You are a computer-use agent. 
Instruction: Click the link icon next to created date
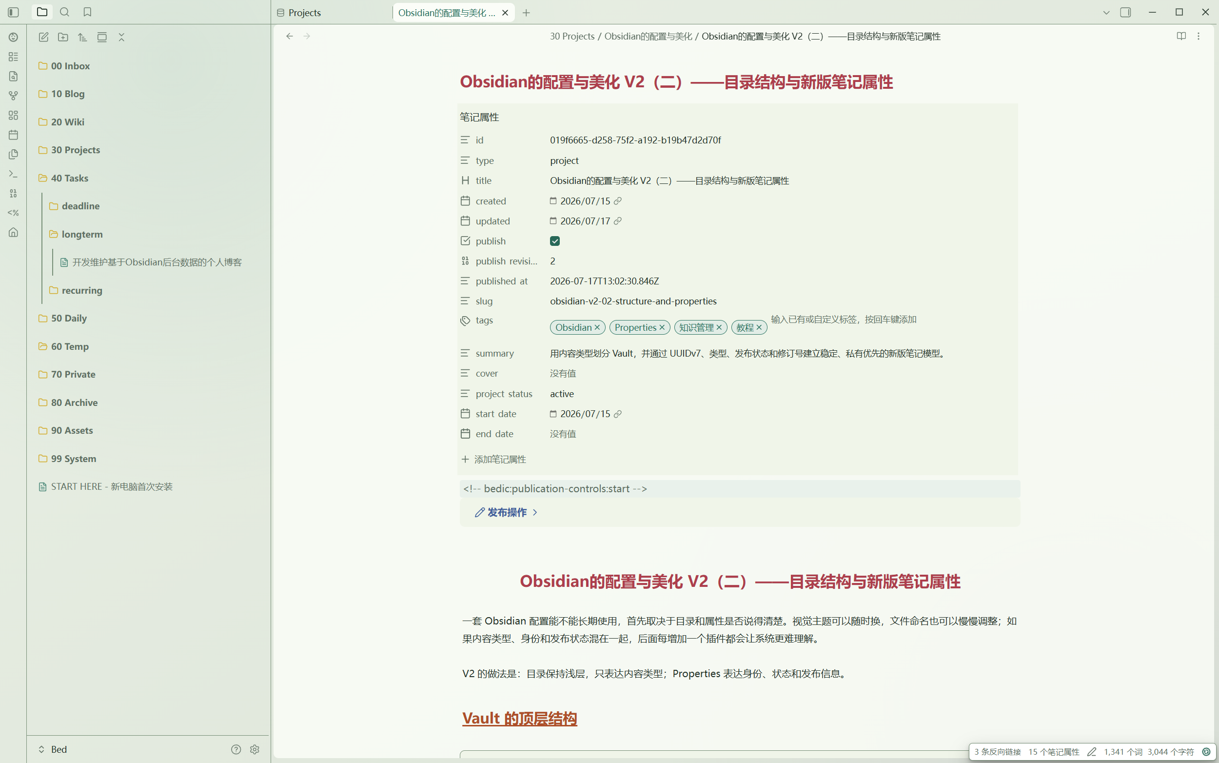pyautogui.click(x=617, y=201)
